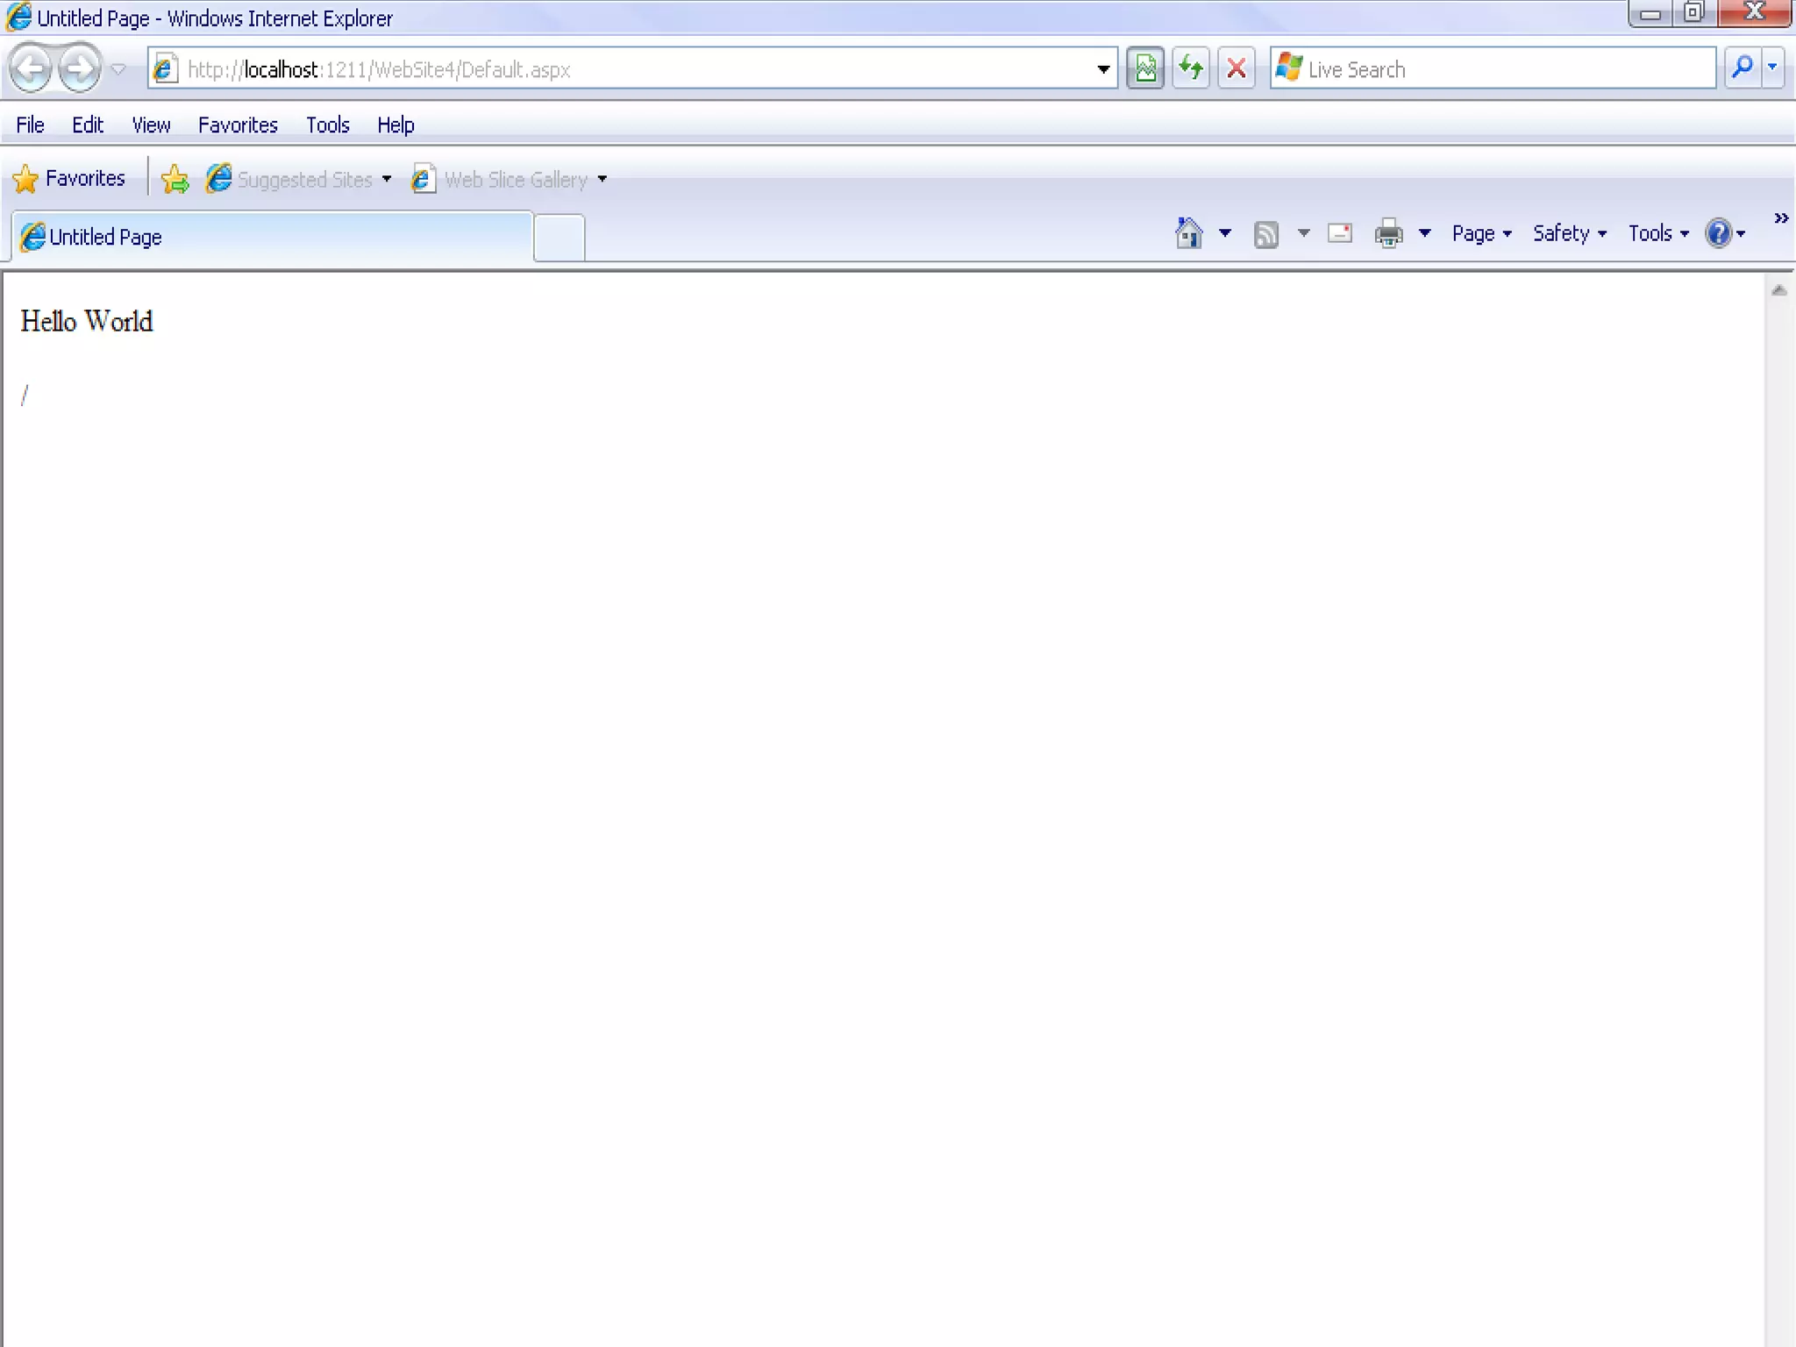Open the Safety dropdown menu
The height and width of the screenshot is (1347, 1796).
(x=1569, y=233)
